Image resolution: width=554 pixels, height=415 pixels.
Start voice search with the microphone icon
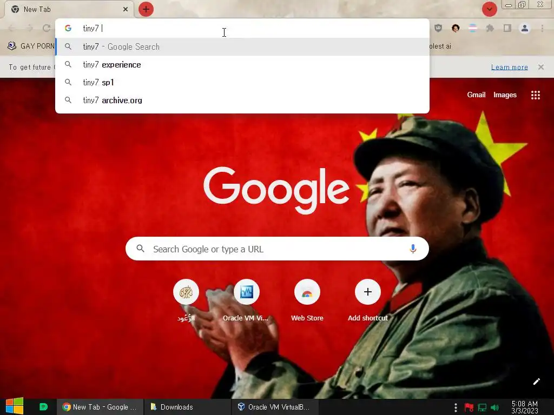tap(413, 249)
